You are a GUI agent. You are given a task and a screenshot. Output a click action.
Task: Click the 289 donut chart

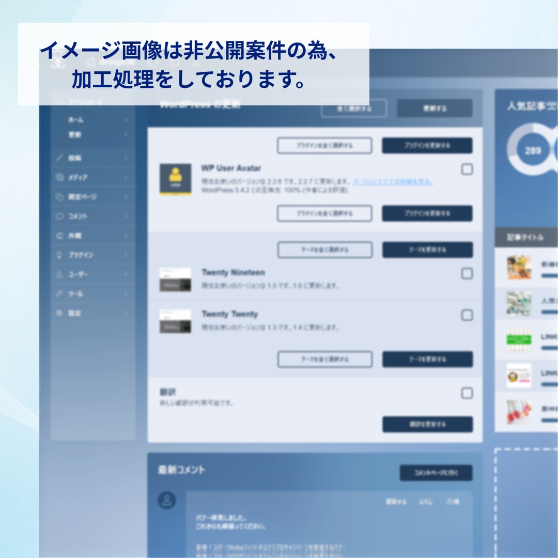click(533, 150)
